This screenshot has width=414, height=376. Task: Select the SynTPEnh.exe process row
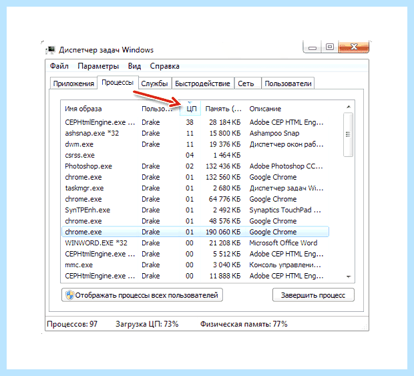[x=196, y=210]
